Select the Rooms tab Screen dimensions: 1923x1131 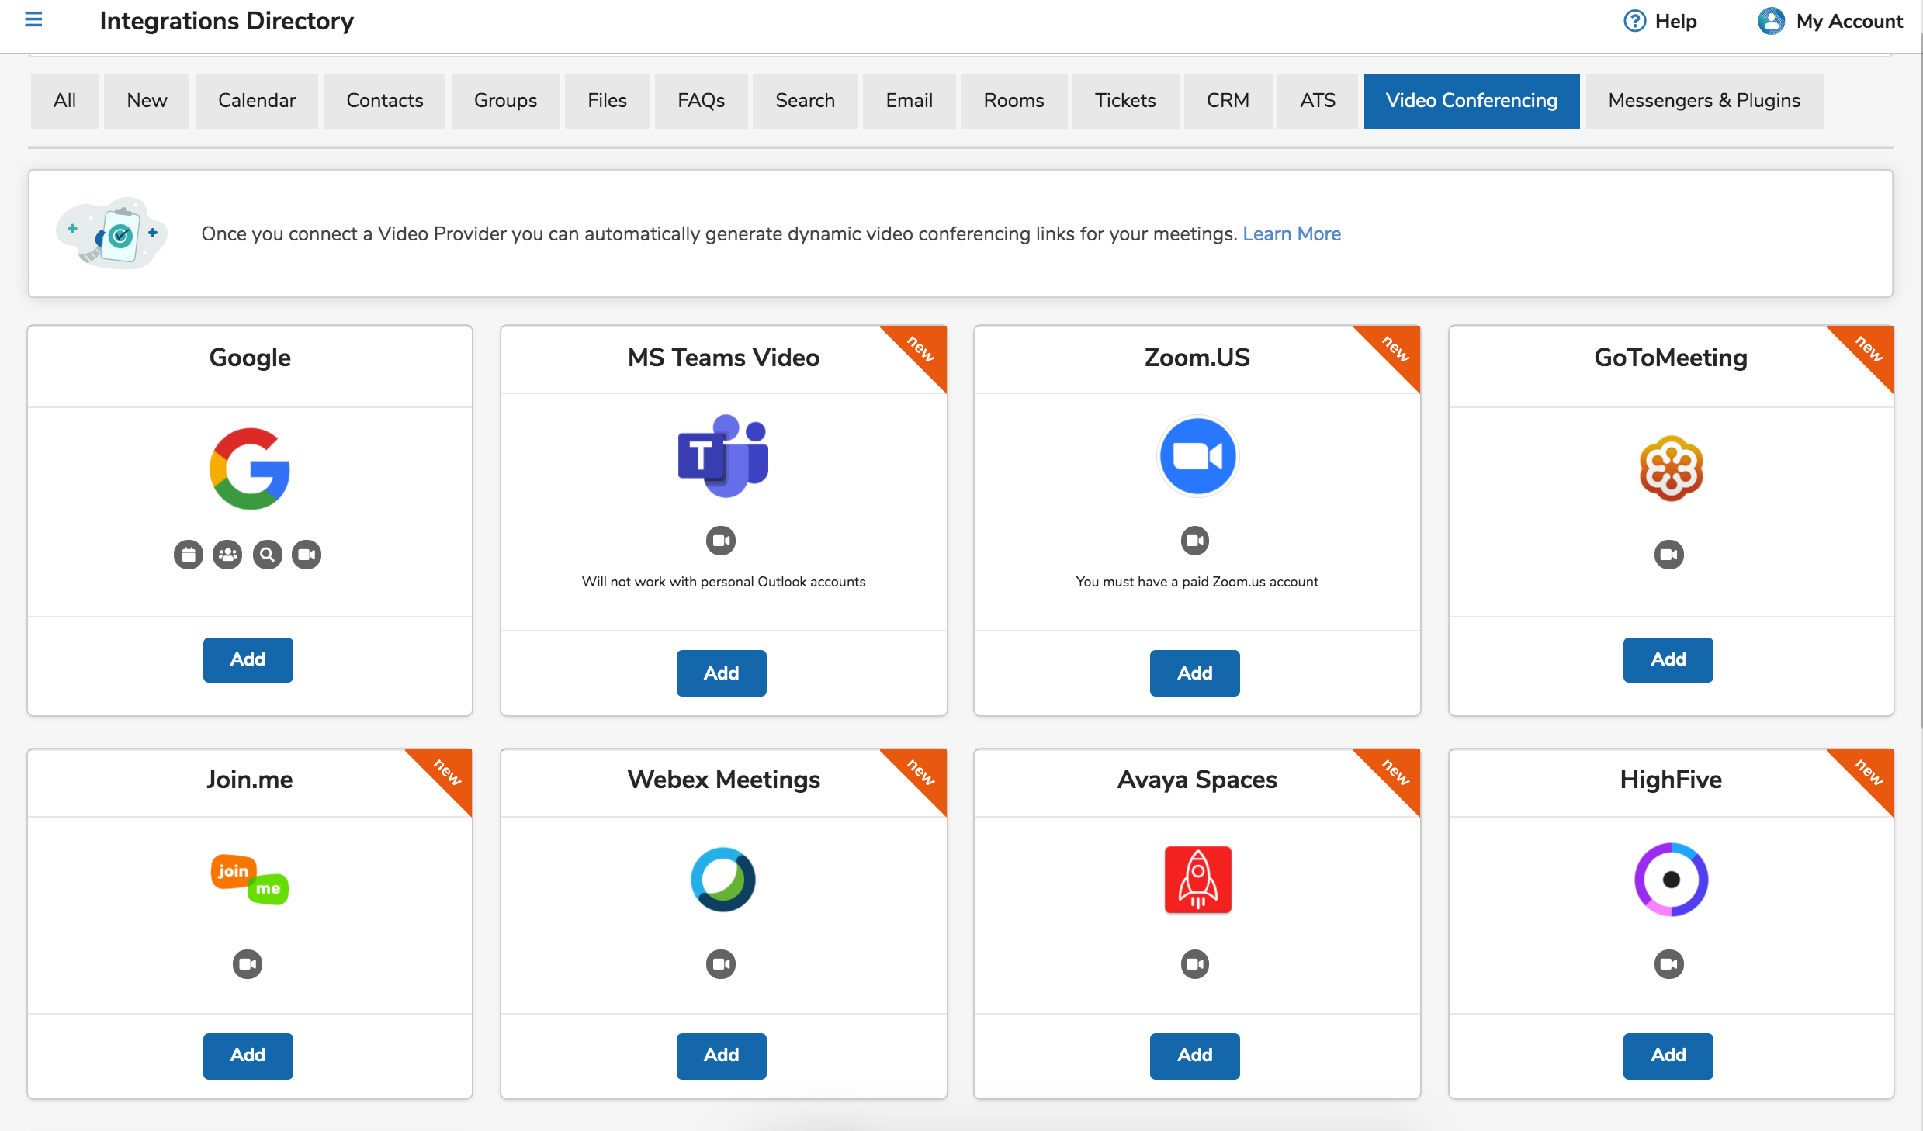[1014, 101]
